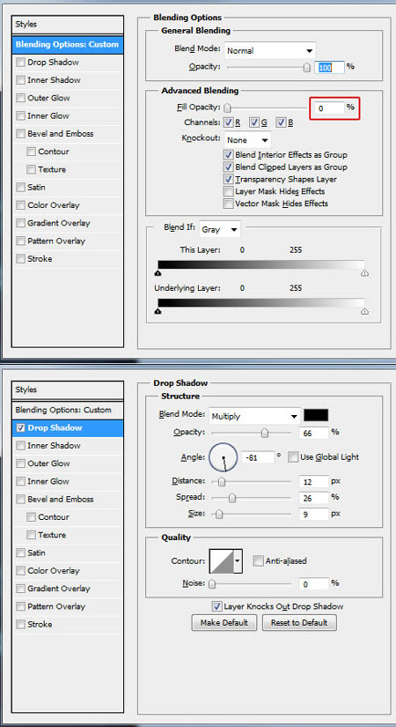The image size is (396, 727).
Task: Check Texture sub-style in Blending Options dialog list
Action: pyautogui.click(x=31, y=170)
